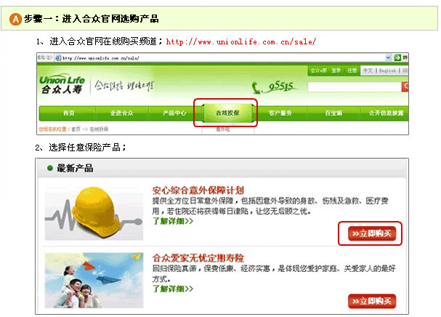Open the address bar dropdown arrow
The image size is (441, 317).
[389, 57]
